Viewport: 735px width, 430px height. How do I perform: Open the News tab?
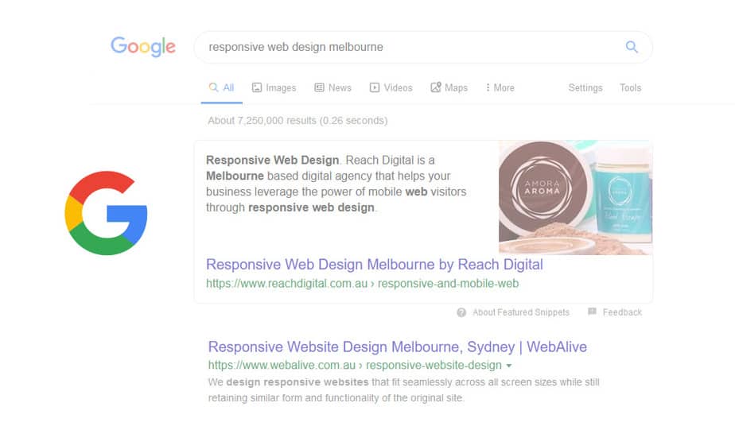(x=332, y=87)
